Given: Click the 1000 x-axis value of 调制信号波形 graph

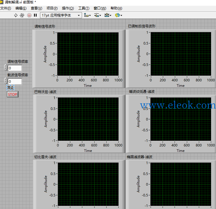Looking at the screenshot, I should (118, 80).
